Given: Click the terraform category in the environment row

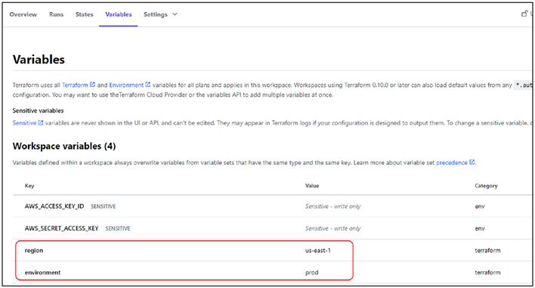Looking at the screenshot, I should tap(487, 272).
